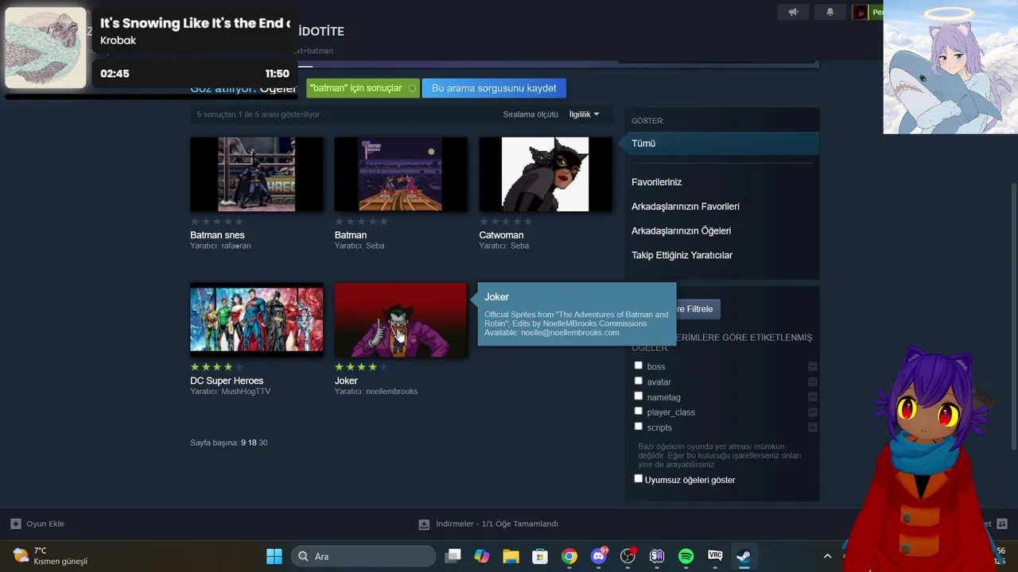The width and height of the screenshot is (1018, 572).
Task: Open the Windows Start menu
Action: point(274,556)
